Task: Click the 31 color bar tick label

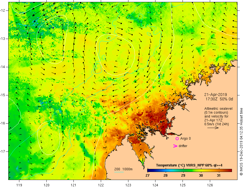Action: pos(218,176)
